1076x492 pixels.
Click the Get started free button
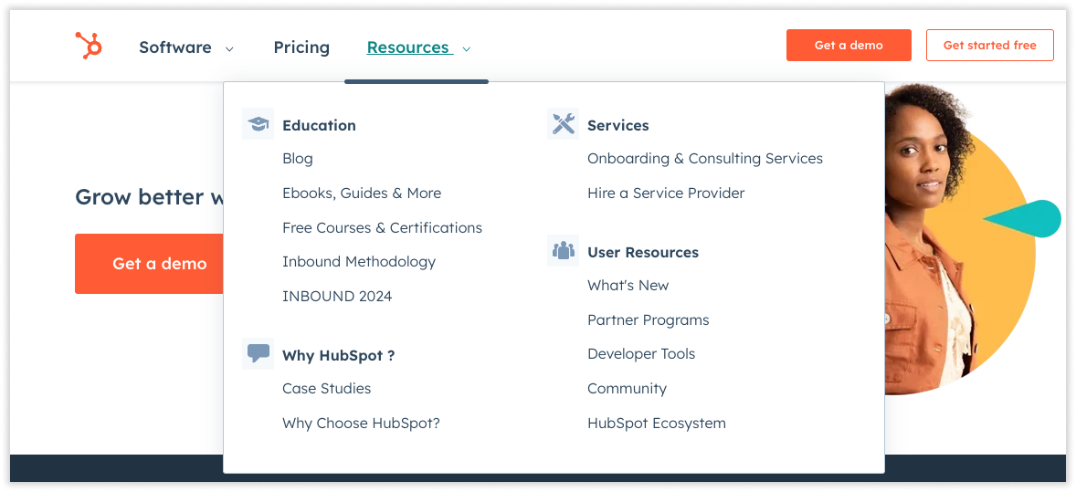coord(989,45)
